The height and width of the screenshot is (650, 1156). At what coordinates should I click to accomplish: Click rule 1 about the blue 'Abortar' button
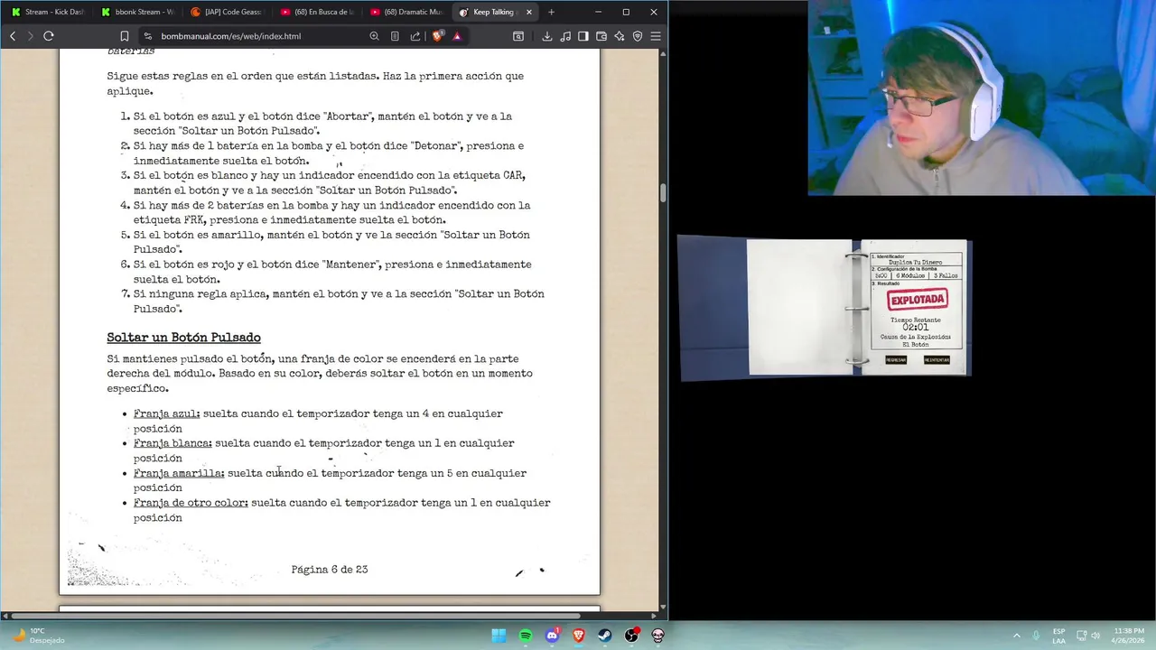point(322,124)
